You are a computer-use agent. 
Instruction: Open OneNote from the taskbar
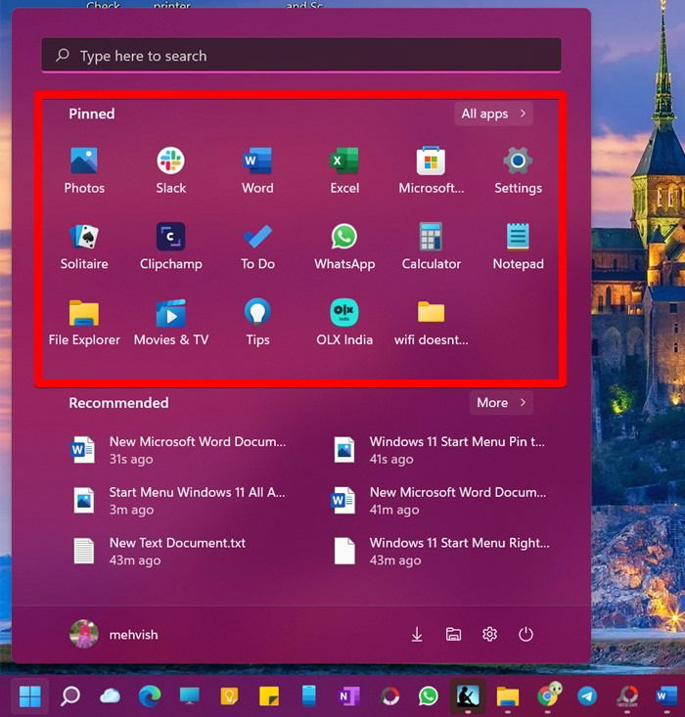click(x=348, y=695)
